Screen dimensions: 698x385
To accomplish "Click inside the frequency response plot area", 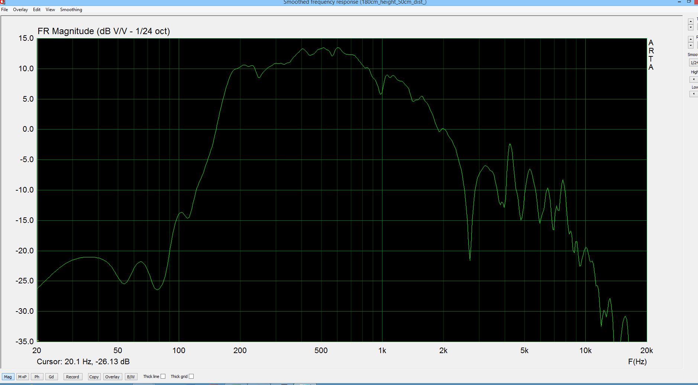I will [x=342, y=190].
